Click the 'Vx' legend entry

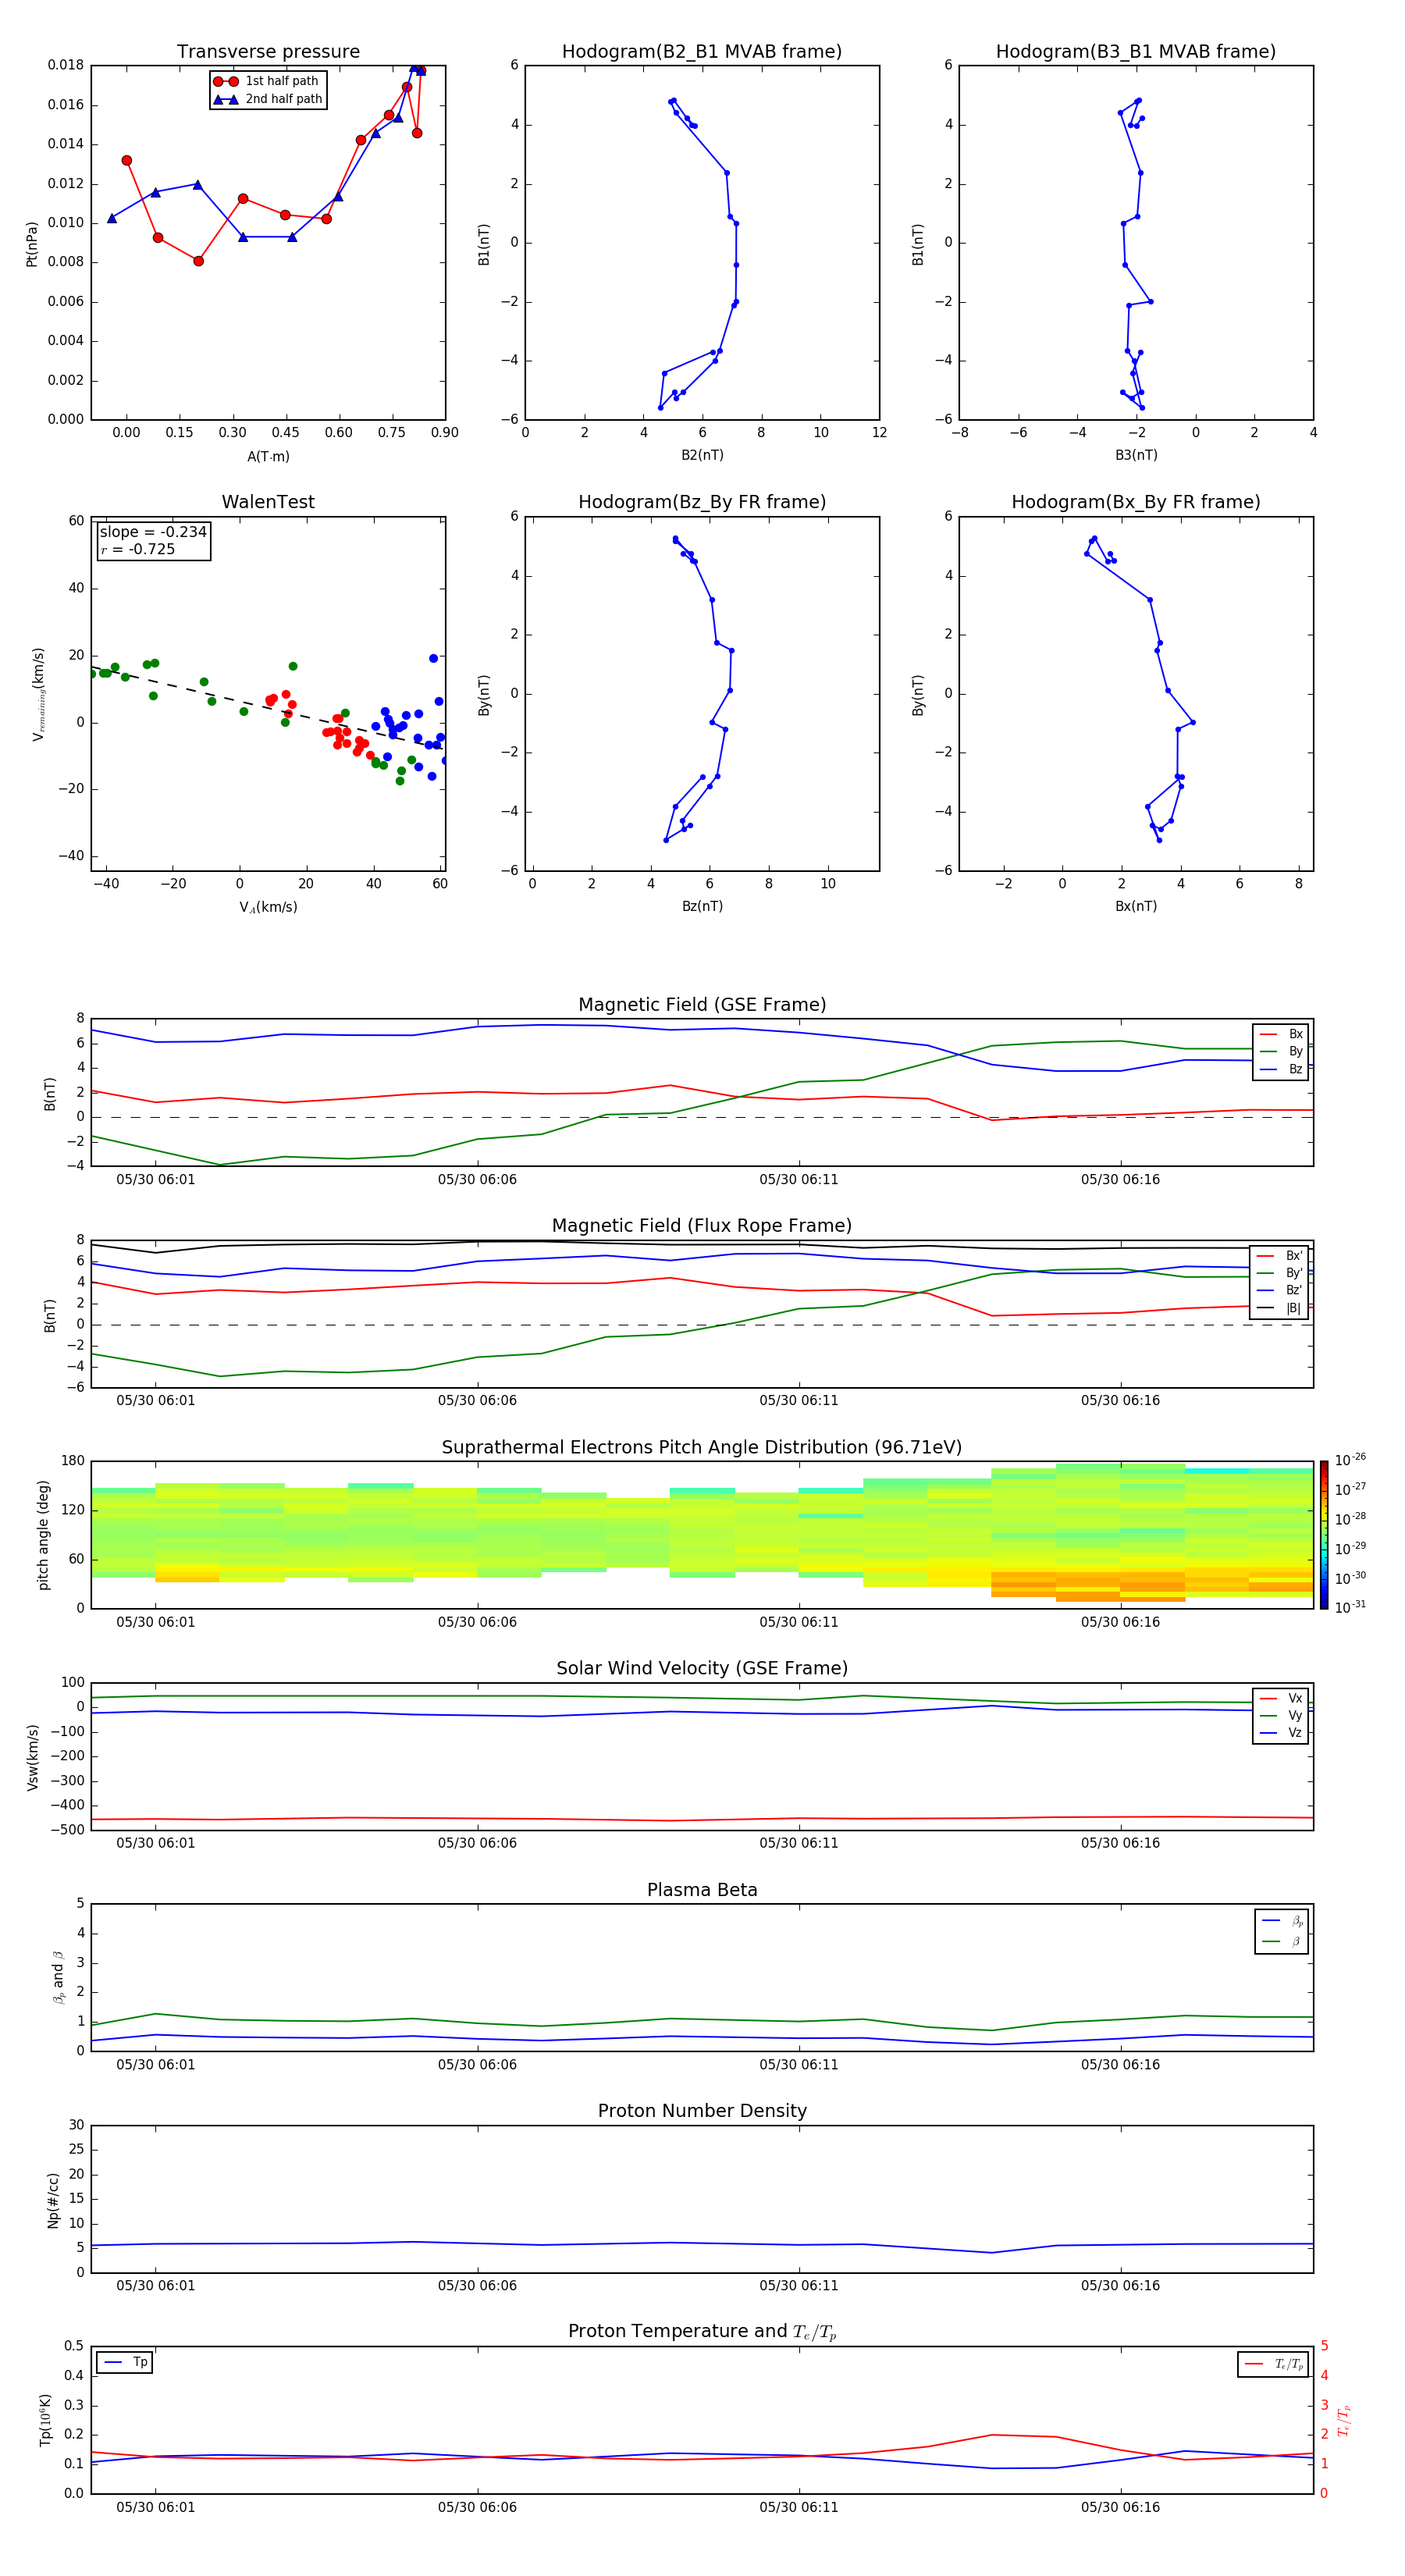(1281, 1698)
